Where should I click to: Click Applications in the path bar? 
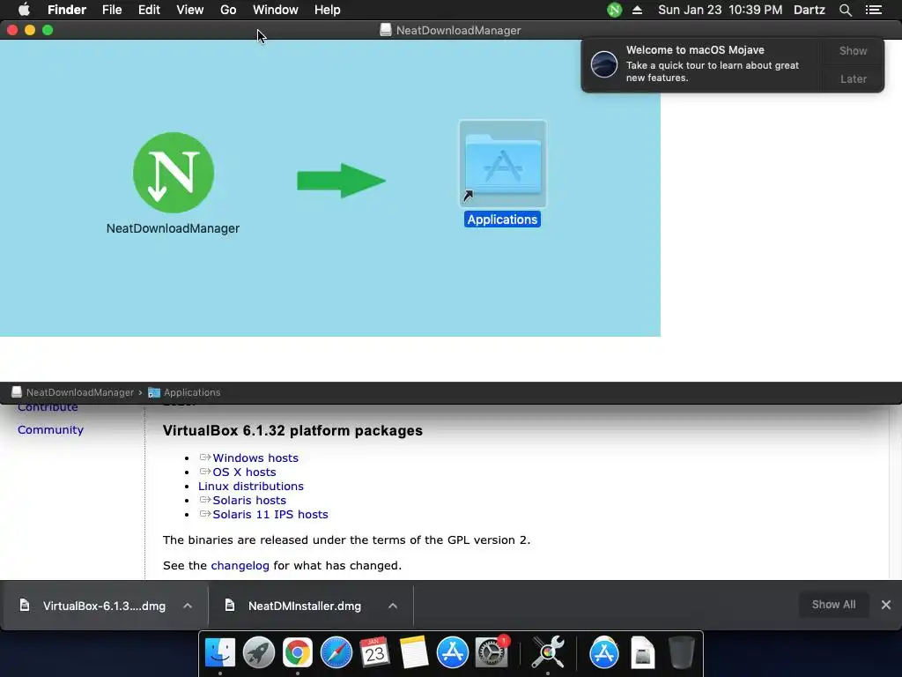pyautogui.click(x=185, y=392)
